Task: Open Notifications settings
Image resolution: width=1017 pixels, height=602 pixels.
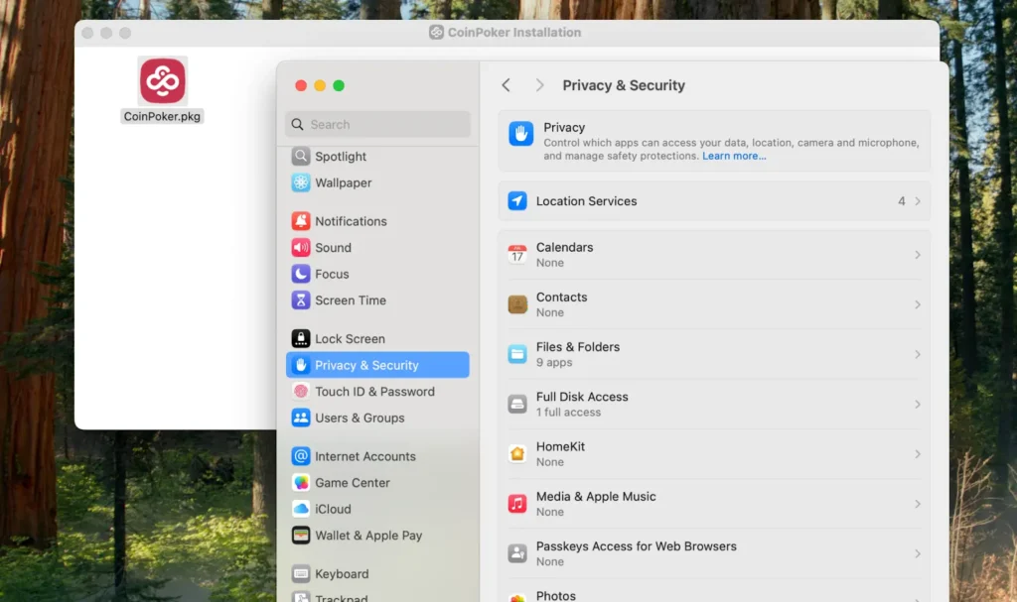Action: pos(350,221)
